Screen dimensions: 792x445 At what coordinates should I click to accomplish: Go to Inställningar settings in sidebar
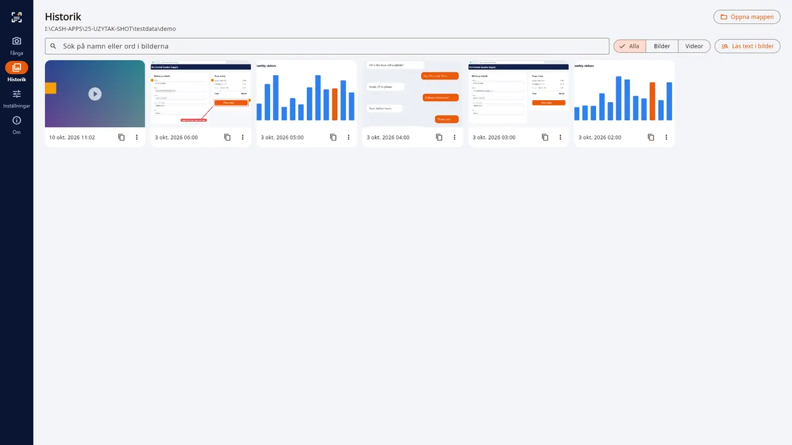pyautogui.click(x=16, y=98)
